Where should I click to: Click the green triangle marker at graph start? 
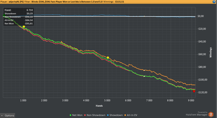pyautogui.click(x=4, y=15)
